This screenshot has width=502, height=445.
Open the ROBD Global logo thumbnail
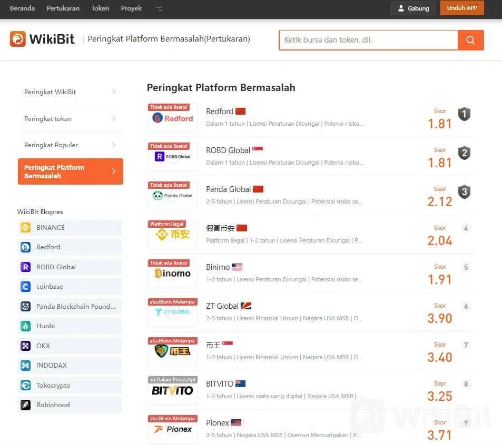[x=173, y=157]
